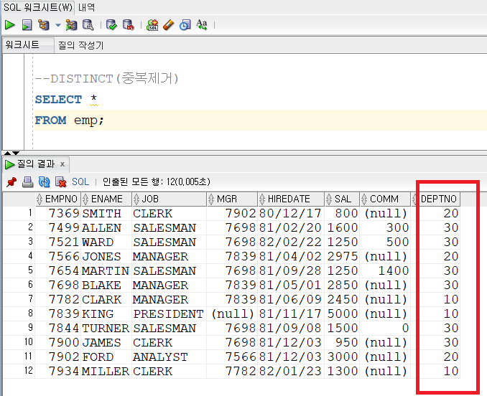Click the Explain Plan icon

click(44, 25)
